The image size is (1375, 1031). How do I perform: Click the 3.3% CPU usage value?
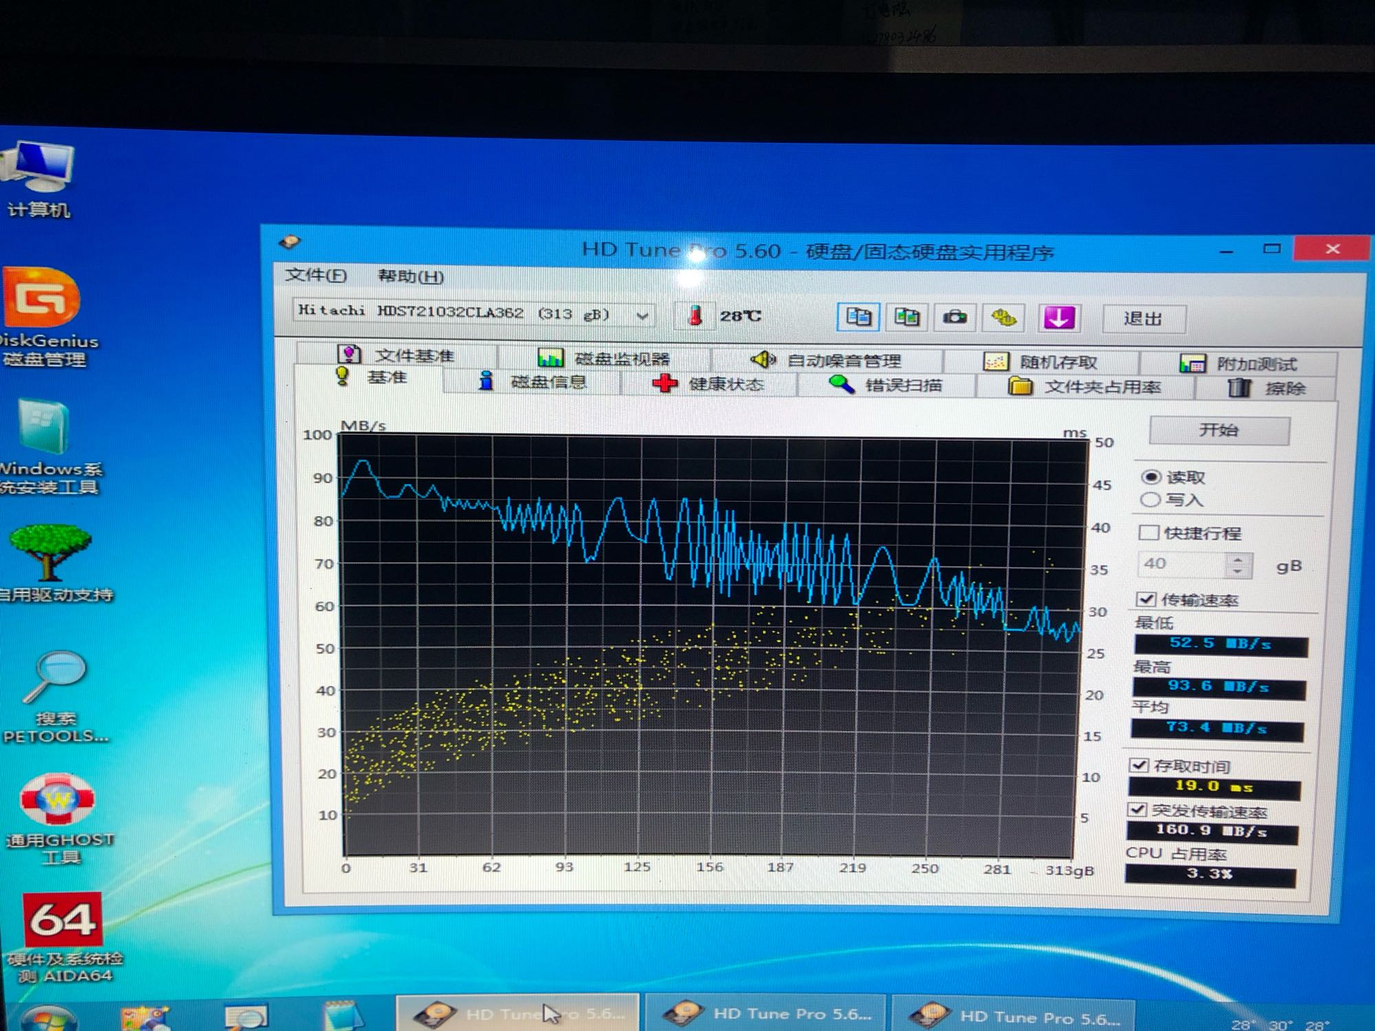pyautogui.click(x=1210, y=875)
